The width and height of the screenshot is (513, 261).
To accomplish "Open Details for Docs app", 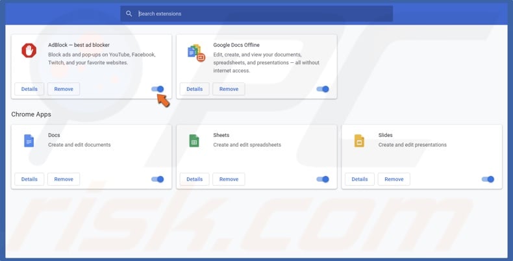I will (x=29, y=179).
